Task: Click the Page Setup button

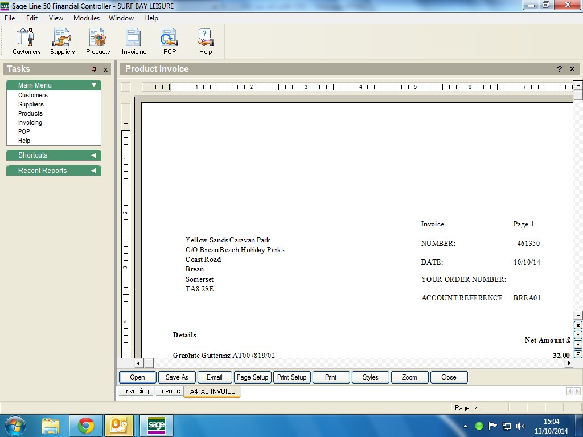Action: pos(252,377)
